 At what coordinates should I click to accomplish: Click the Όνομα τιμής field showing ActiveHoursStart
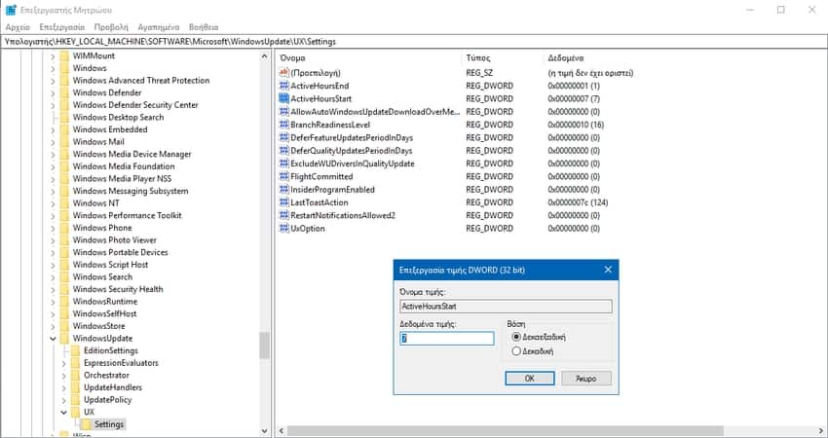click(x=506, y=306)
